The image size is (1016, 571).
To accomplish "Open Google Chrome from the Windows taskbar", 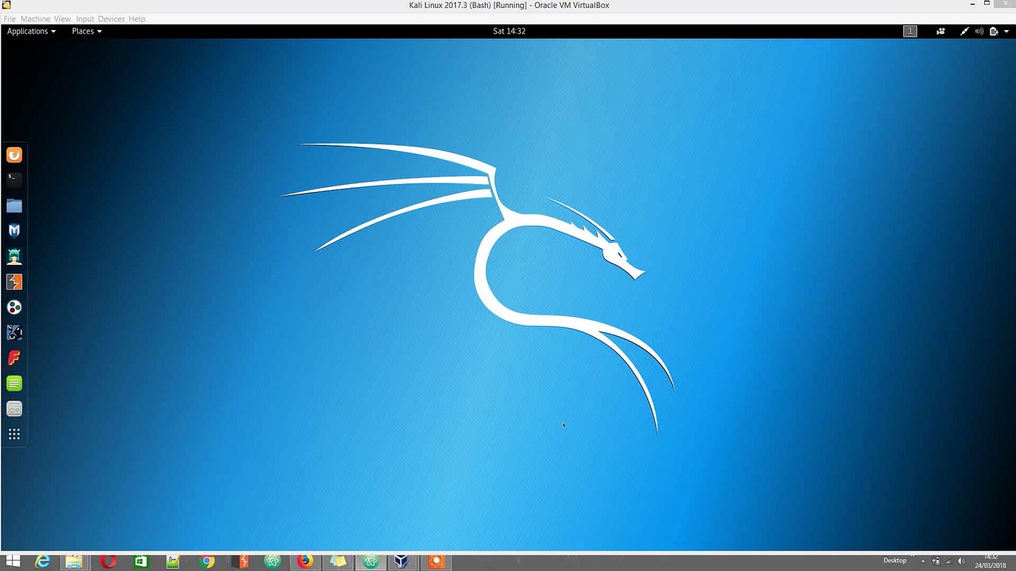I will pyautogui.click(x=206, y=561).
